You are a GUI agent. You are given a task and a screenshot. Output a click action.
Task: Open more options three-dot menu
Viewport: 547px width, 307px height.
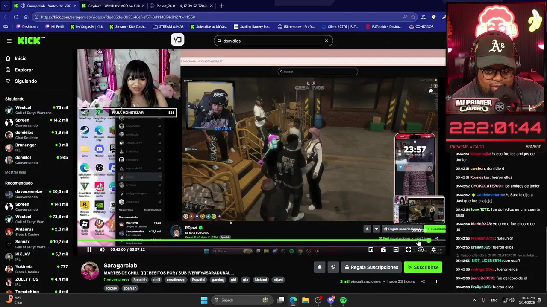pyautogui.click(x=436, y=281)
